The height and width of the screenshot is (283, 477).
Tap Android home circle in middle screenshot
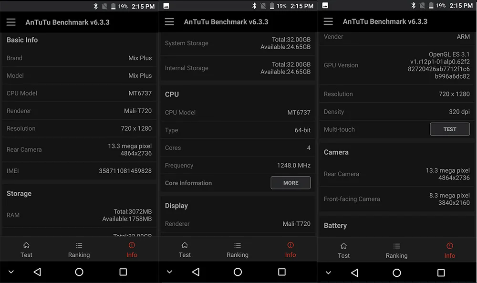[238, 272]
